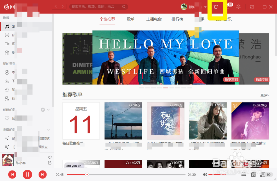Collapse the created playlists chevron
This screenshot has height=181, width=277.
(x=48, y=110)
